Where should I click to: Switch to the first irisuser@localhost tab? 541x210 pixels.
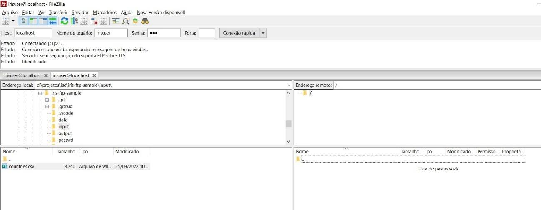[22, 75]
